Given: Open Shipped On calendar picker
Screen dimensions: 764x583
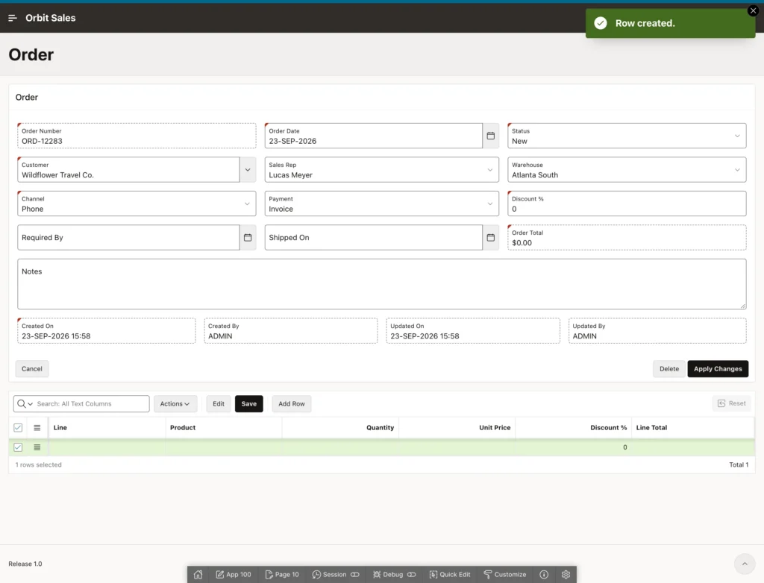Looking at the screenshot, I should 491,238.
